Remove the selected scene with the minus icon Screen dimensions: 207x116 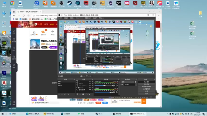coord(62,94)
